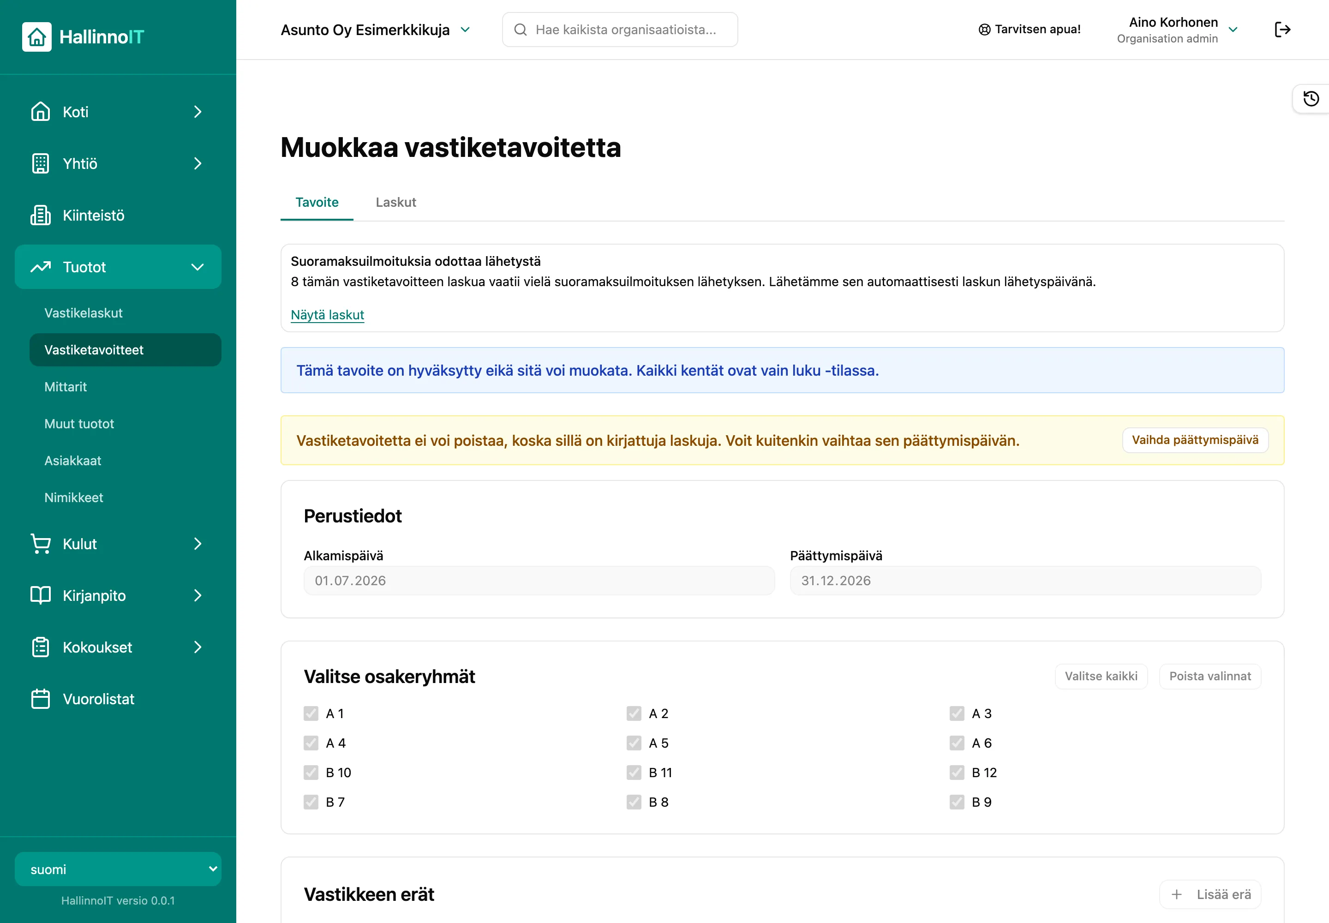Click the plus icon in Lisää erä
This screenshot has height=923, width=1329.
[x=1176, y=895]
